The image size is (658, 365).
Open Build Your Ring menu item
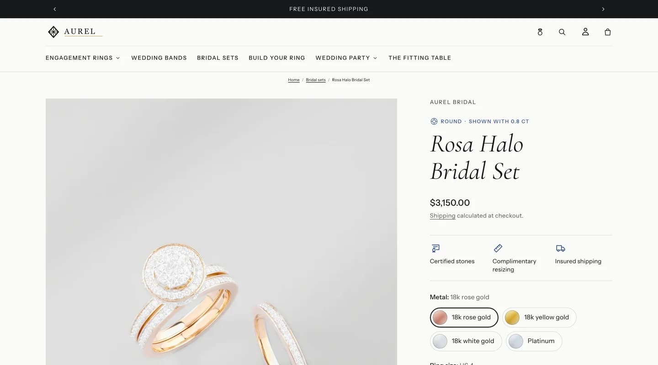(x=277, y=58)
